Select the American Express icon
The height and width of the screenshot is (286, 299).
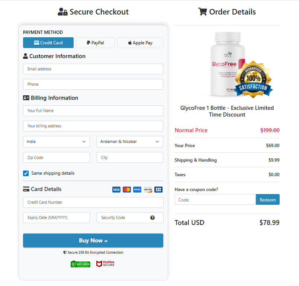[137, 190]
